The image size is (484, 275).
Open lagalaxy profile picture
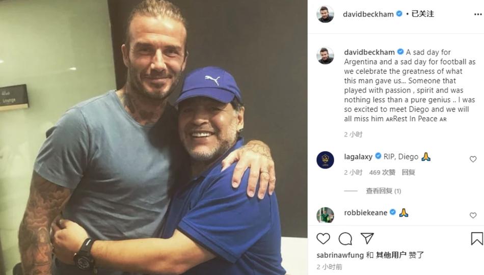(x=325, y=160)
